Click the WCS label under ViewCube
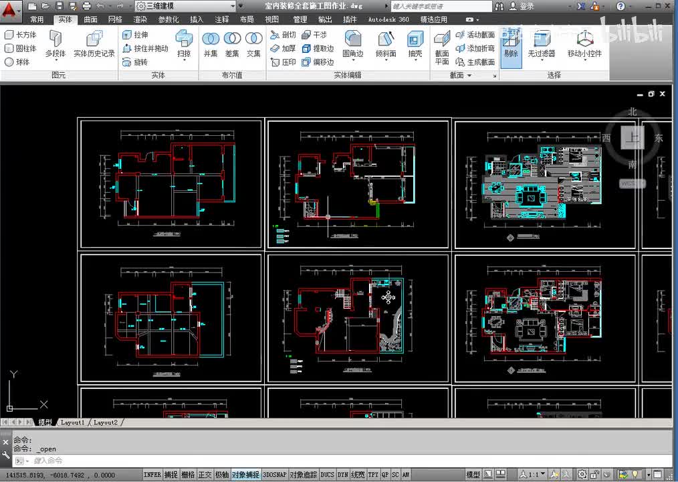The image size is (678, 482). click(632, 183)
